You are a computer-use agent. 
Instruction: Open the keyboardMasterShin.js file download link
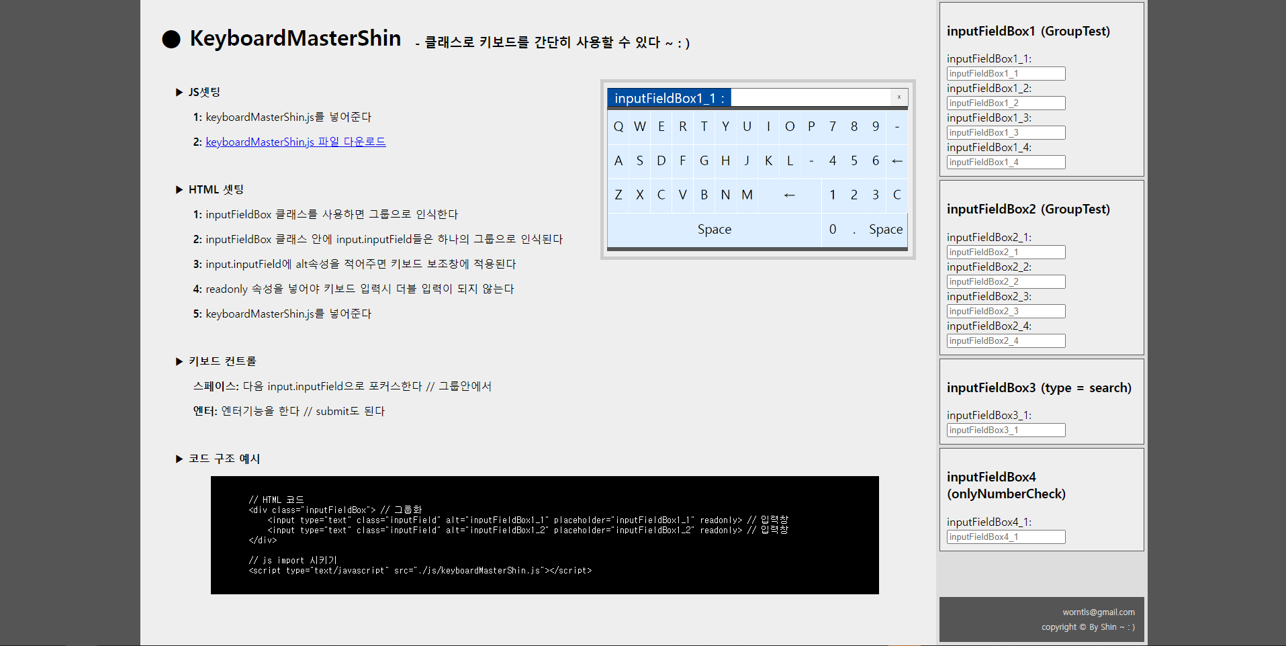295,142
